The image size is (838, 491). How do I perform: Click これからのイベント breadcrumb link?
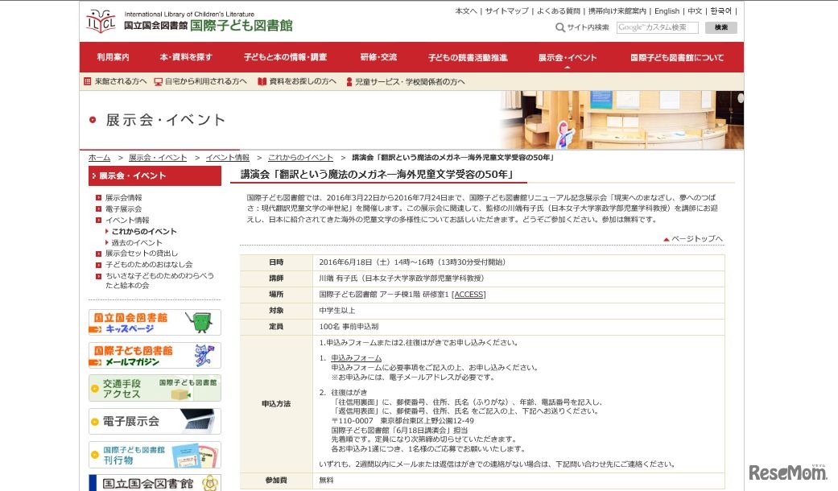(300, 158)
